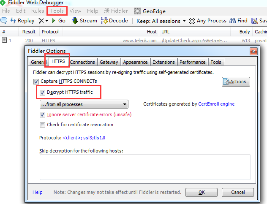Click the CertEnroll engine link
The height and width of the screenshot is (204, 267).
tap(216, 104)
